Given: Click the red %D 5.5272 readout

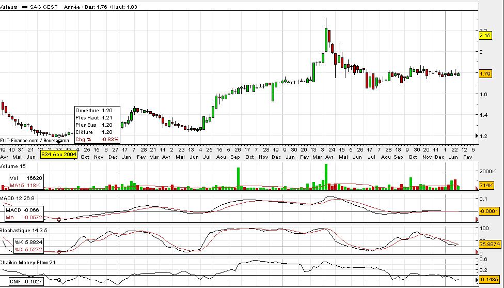Looking at the screenshot, I should point(28,249).
